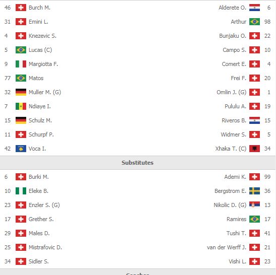Click the Kosovo flag beside Voca I.
The height and width of the screenshot is (275, 276).
[21, 149]
